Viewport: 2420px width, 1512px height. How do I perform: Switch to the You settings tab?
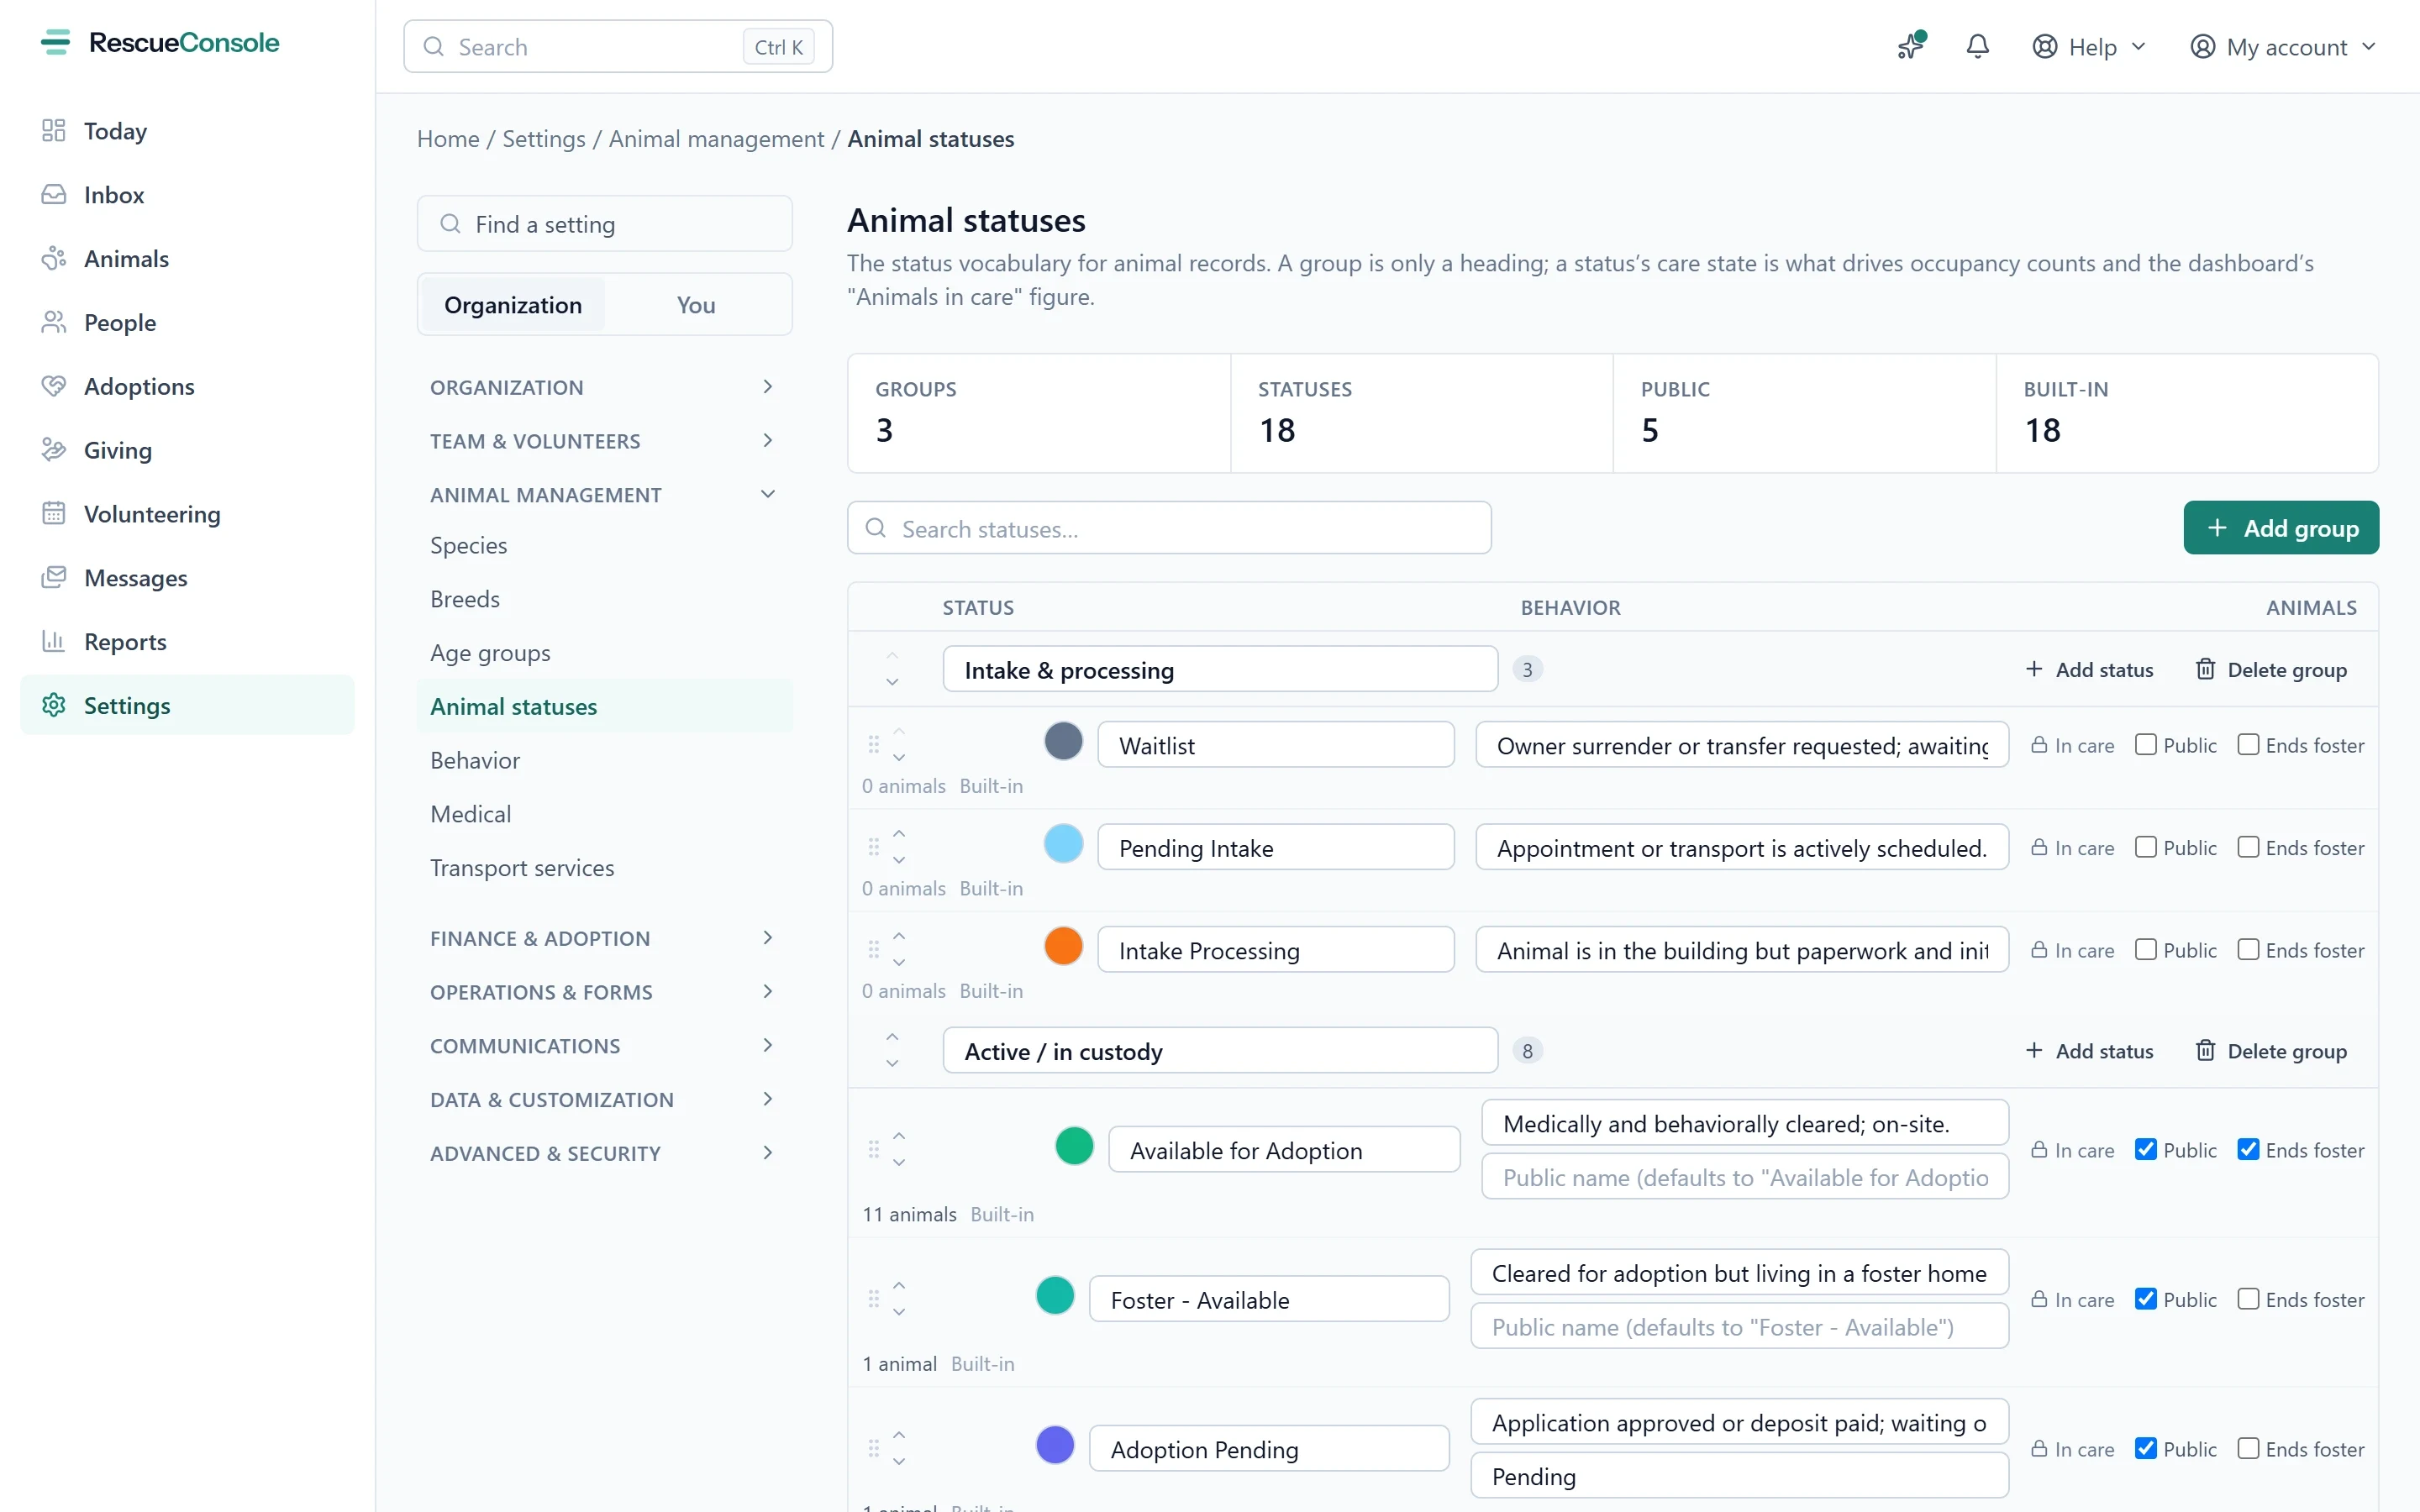[x=696, y=305]
